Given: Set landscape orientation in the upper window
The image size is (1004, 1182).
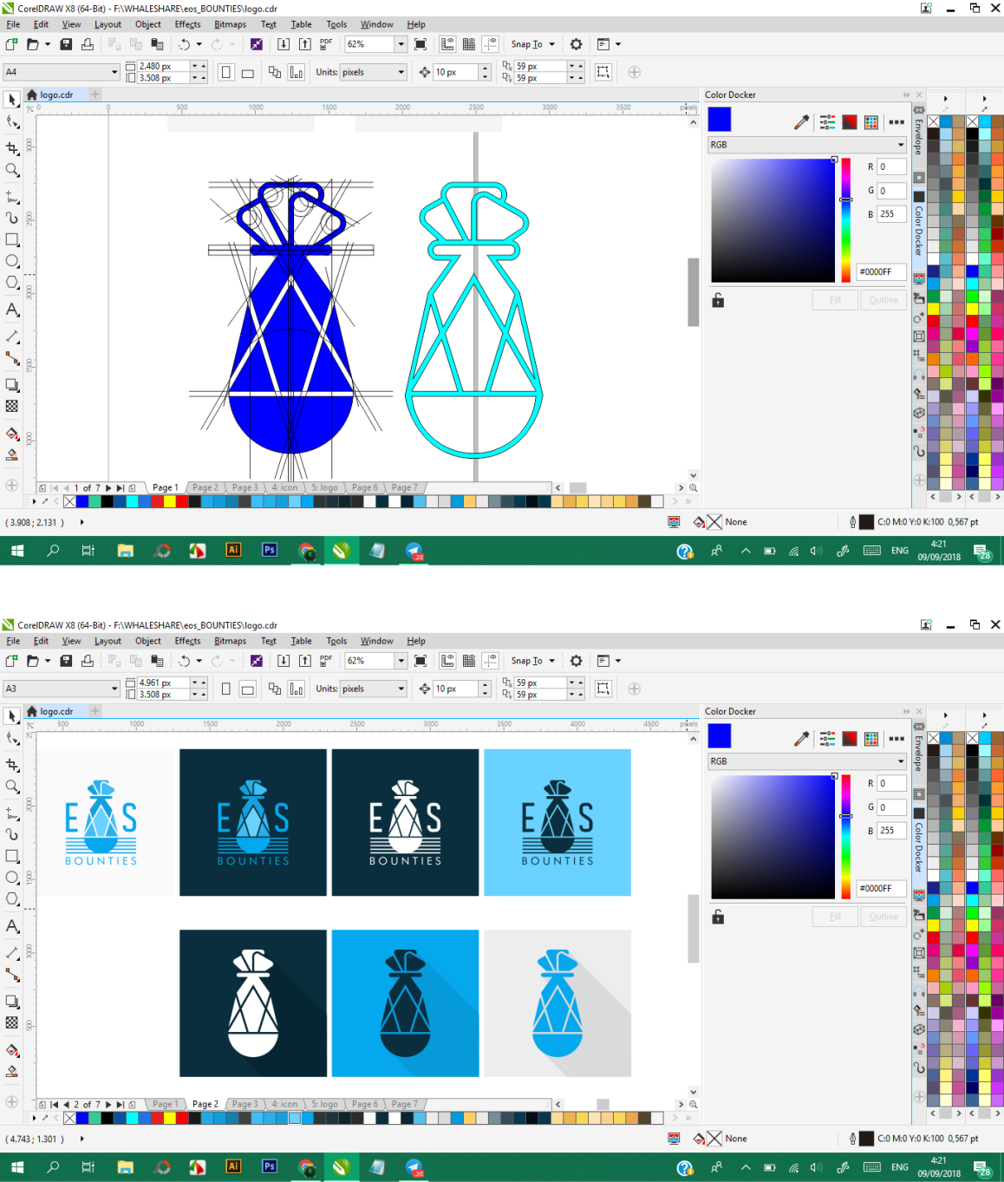Looking at the screenshot, I should point(248,72).
